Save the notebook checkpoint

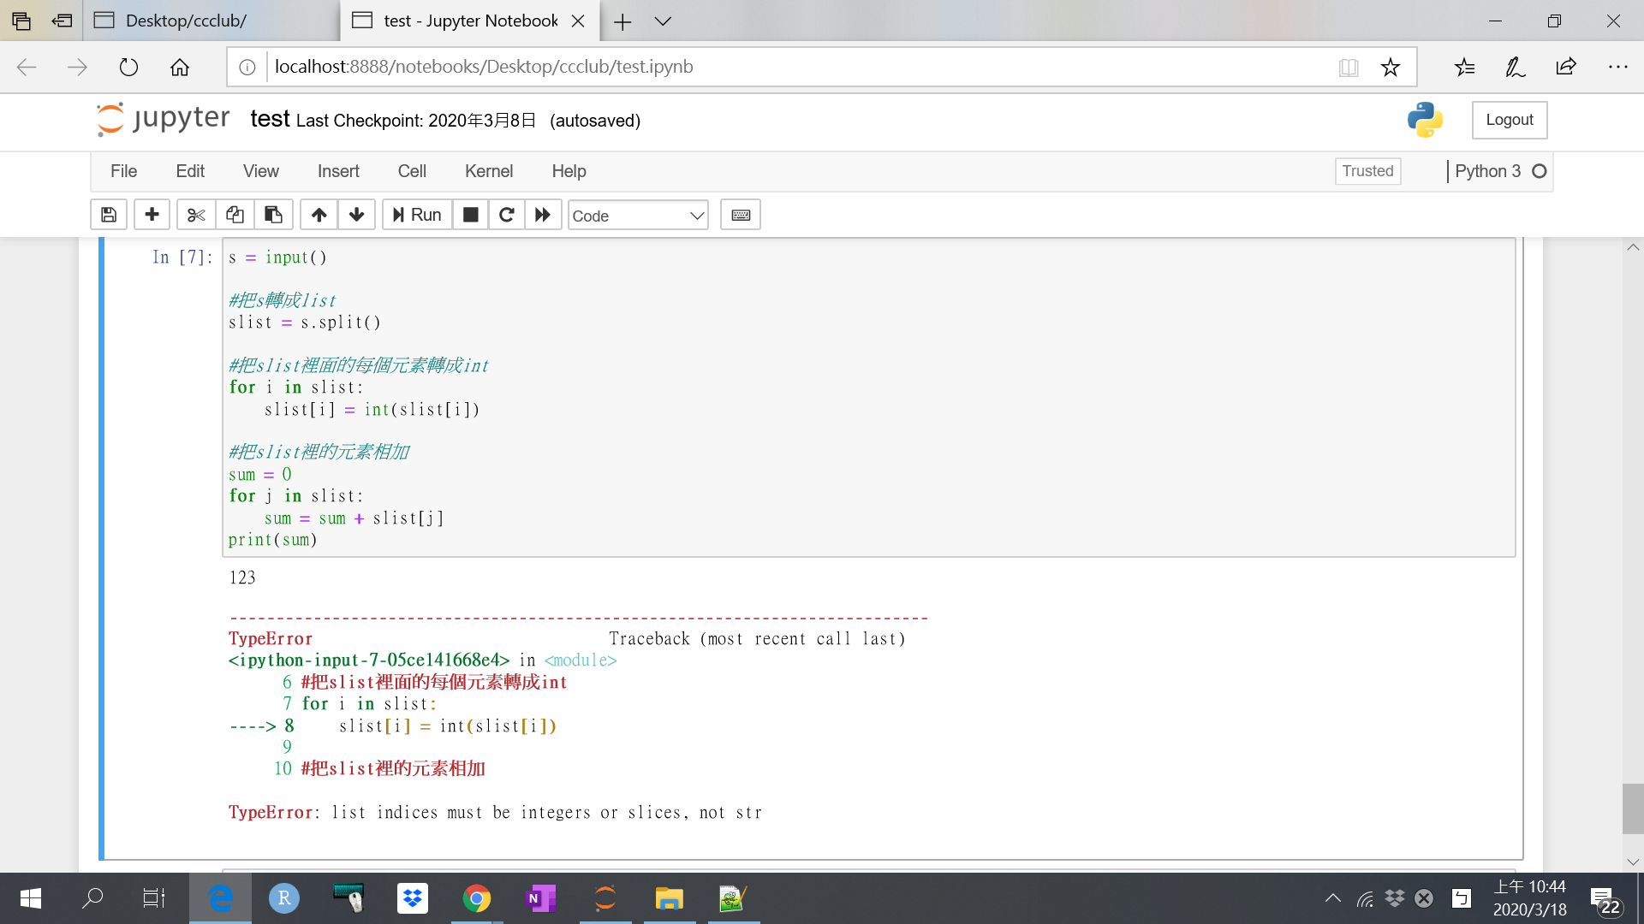109,215
